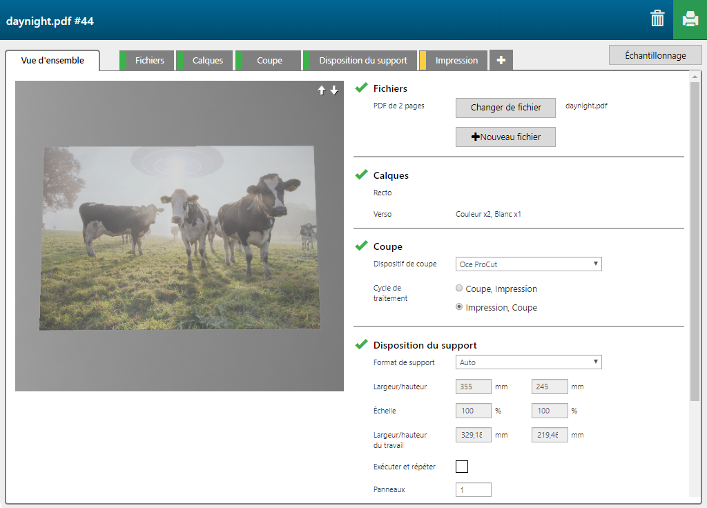Switch to the Vue d'ensemble tab
This screenshot has height=508, width=707.
[52, 61]
